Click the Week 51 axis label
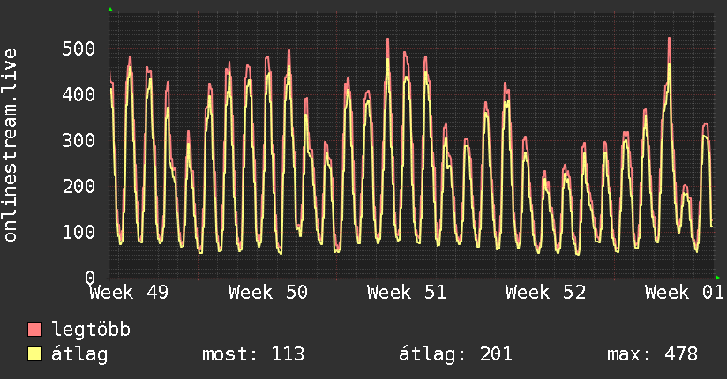 tap(407, 293)
